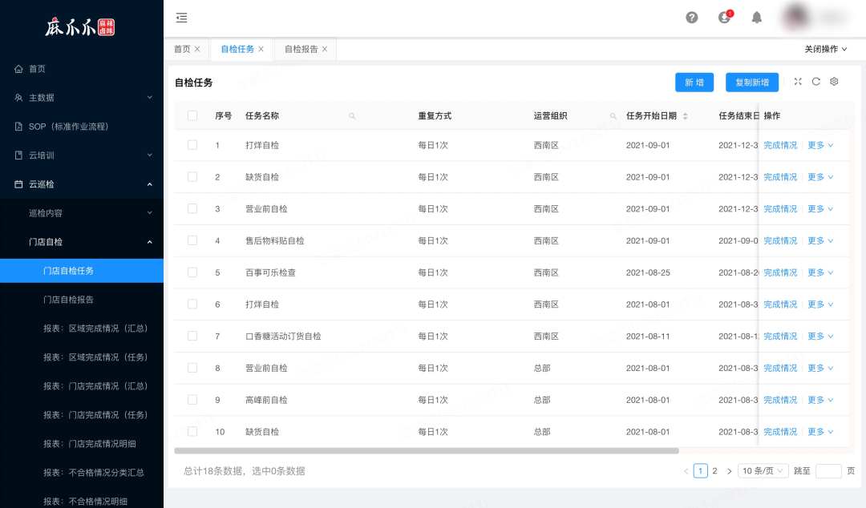Click the horizontal scrollbar below the table
This screenshot has height=508, width=866.
tap(427, 451)
